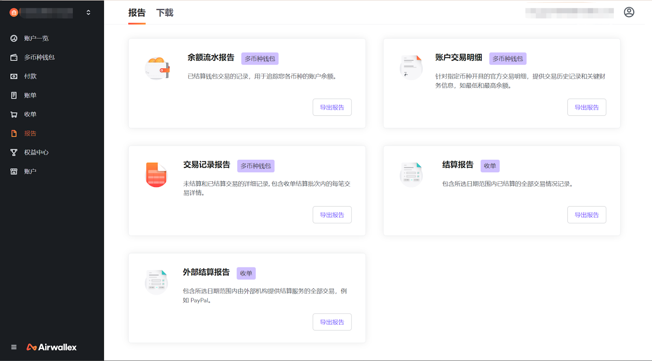Image resolution: width=652 pixels, height=361 pixels.
Task: Open the user profile avatar icon
Action: [x=629, y=12]
